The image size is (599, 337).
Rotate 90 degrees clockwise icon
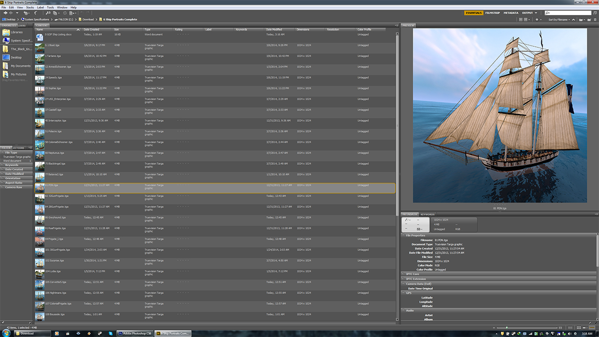point(88,13)
